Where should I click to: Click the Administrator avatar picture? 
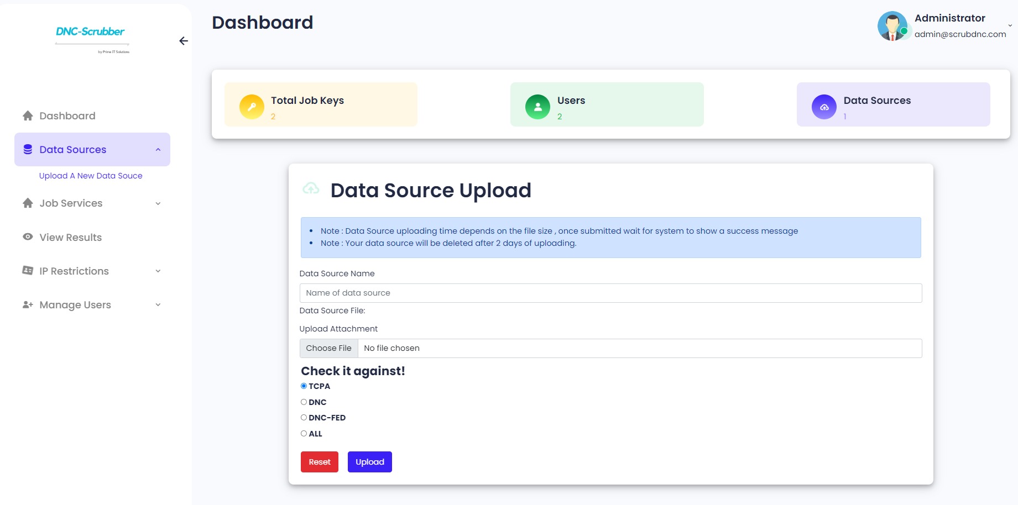(892, 26)
